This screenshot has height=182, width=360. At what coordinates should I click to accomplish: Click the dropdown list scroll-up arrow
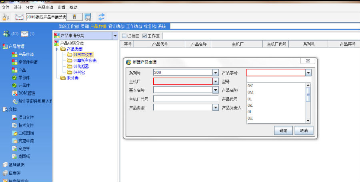click(308, 85)
